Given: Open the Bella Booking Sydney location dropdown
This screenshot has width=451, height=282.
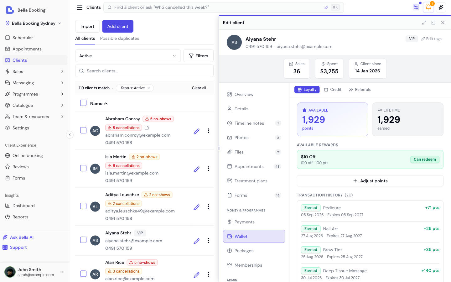Looking at the screenshot, I should (34, 23).
